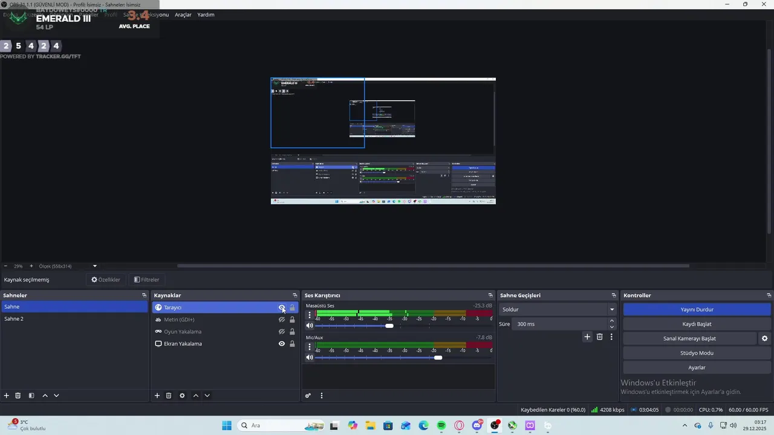The image size is (774, 435).
Task: Toggle lock on Oyun Yakalama source
Action: (x=292, y=332)
